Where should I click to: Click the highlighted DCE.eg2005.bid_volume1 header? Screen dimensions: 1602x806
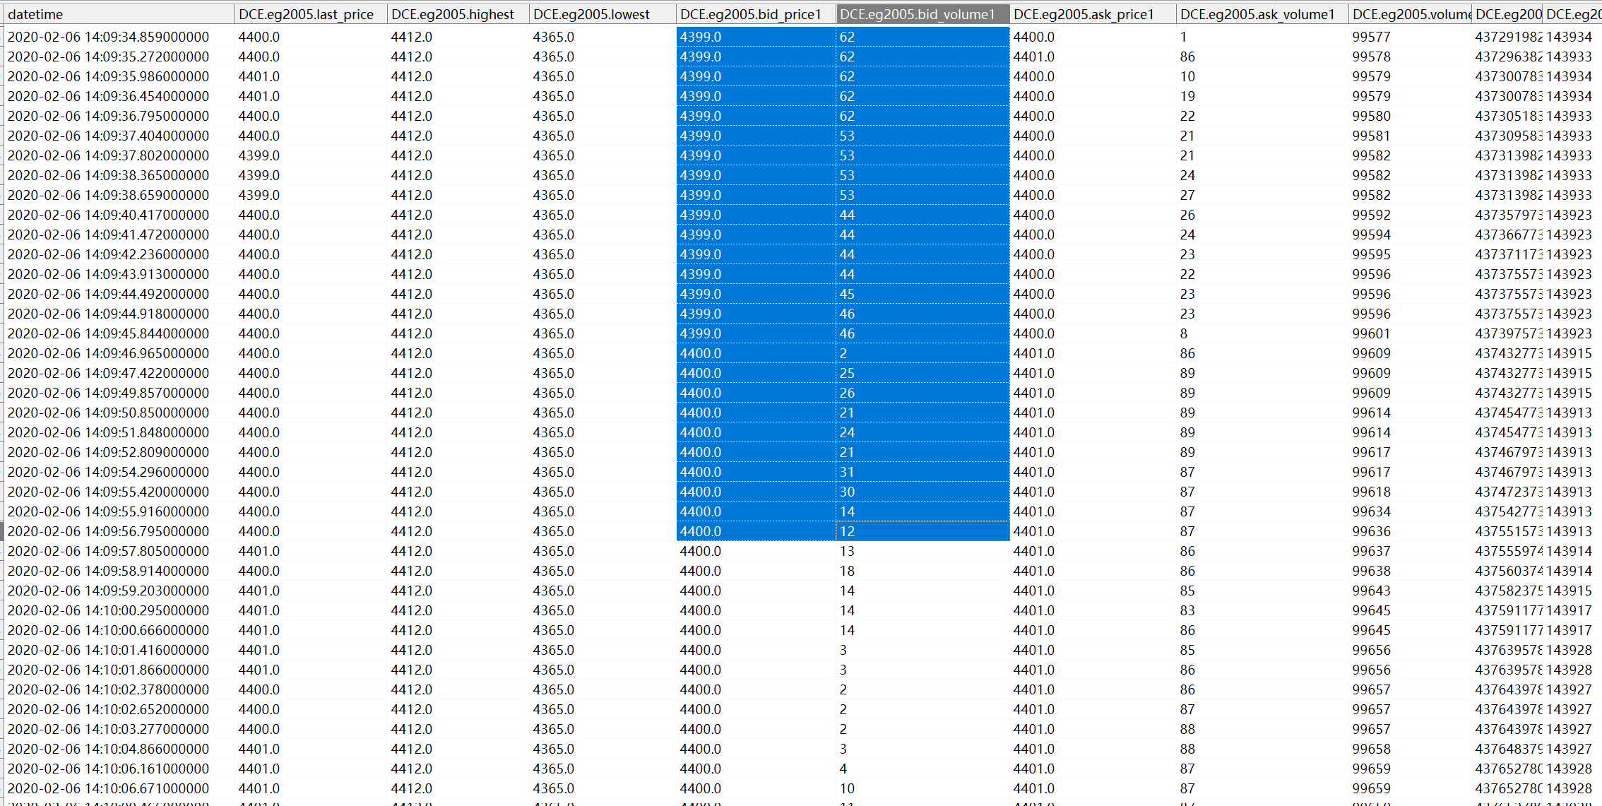click(x=922, y=14)
